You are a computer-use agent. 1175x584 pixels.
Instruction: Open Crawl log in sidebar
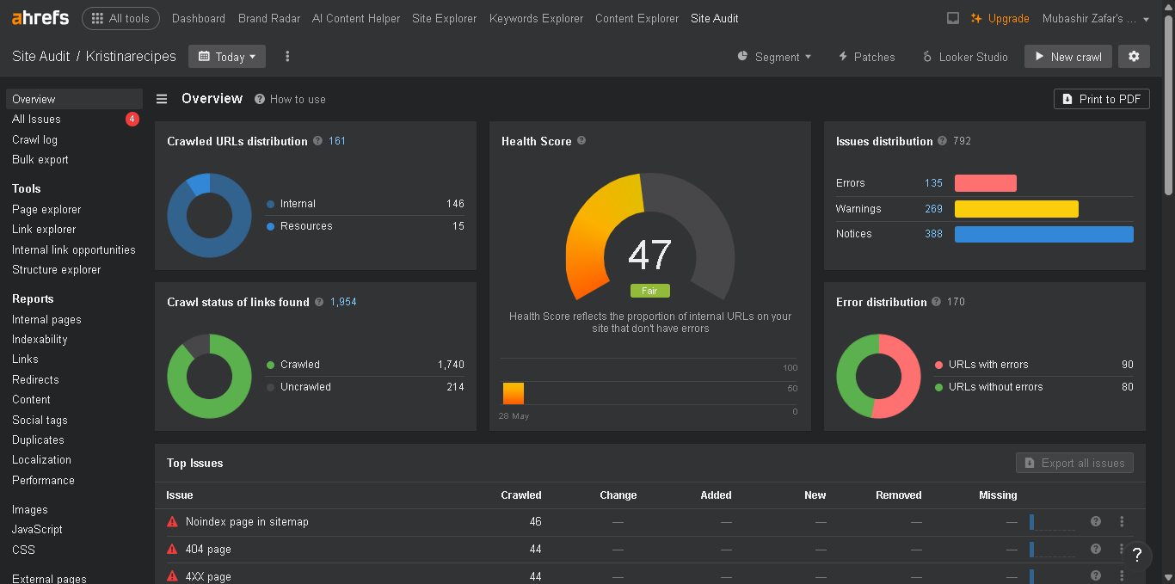(x=34, y=139)
